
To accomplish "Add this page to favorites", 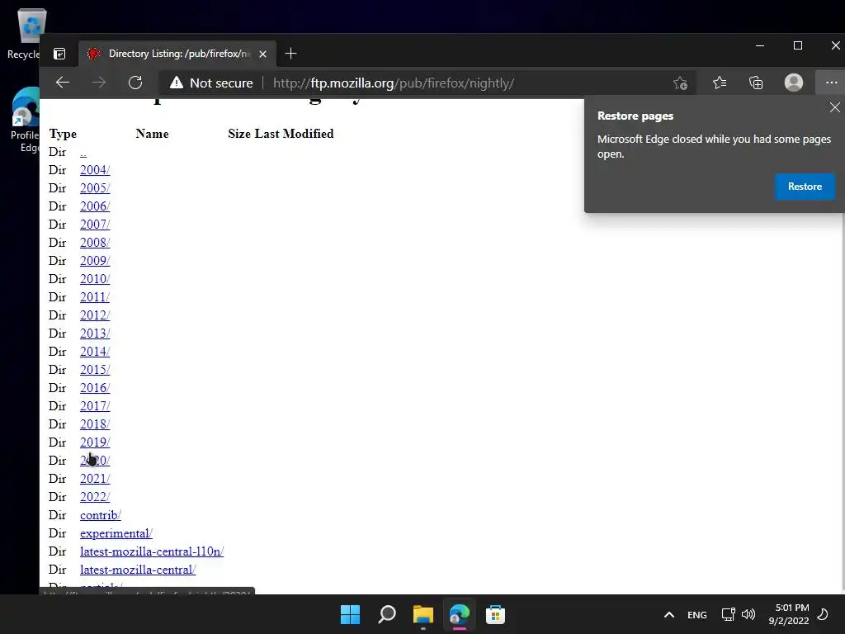I will 680,83.
